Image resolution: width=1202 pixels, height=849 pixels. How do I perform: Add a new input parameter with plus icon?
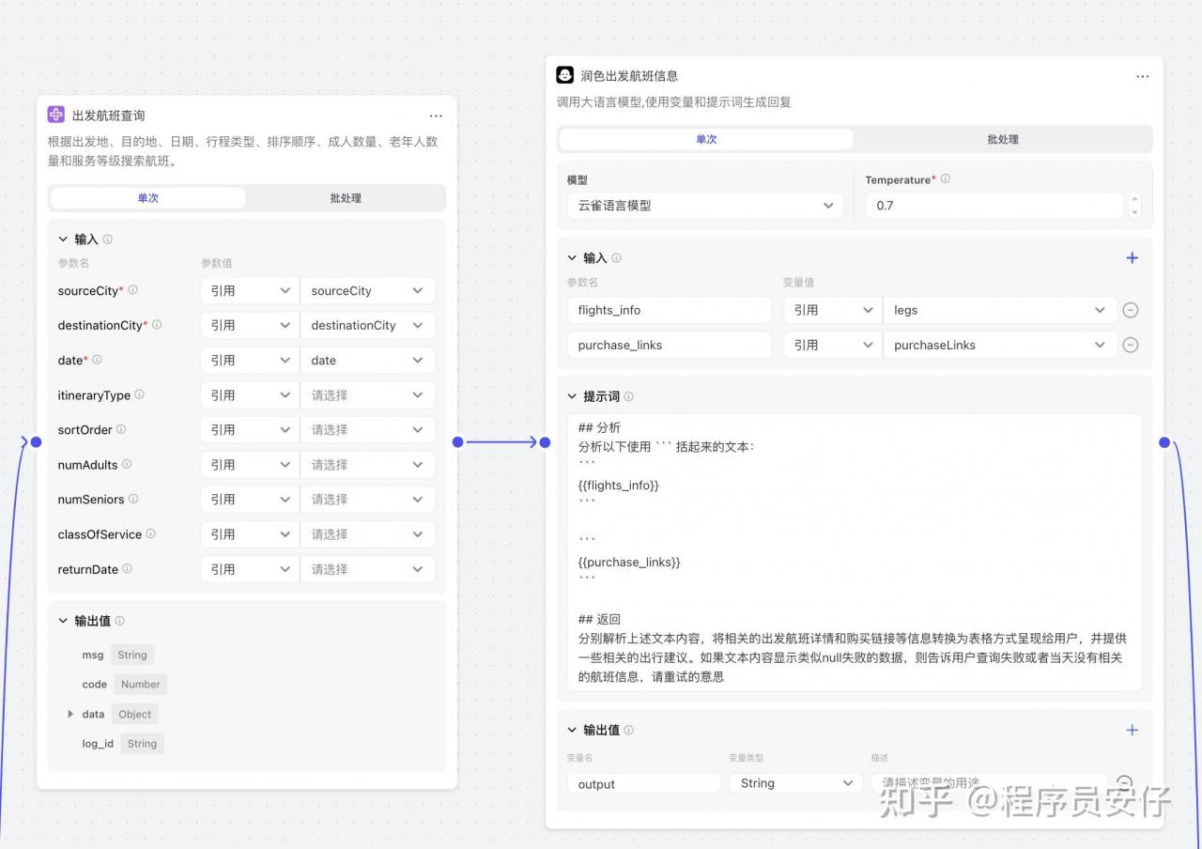pos(1132,257)
